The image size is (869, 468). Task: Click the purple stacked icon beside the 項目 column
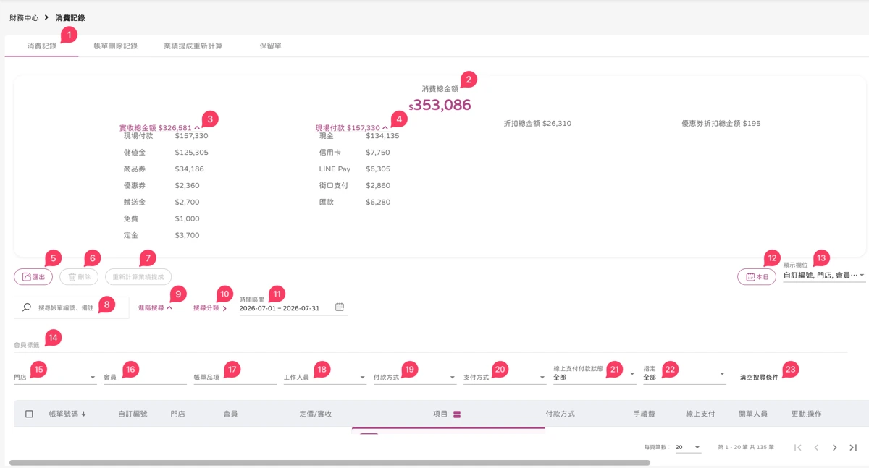point(457,414)
